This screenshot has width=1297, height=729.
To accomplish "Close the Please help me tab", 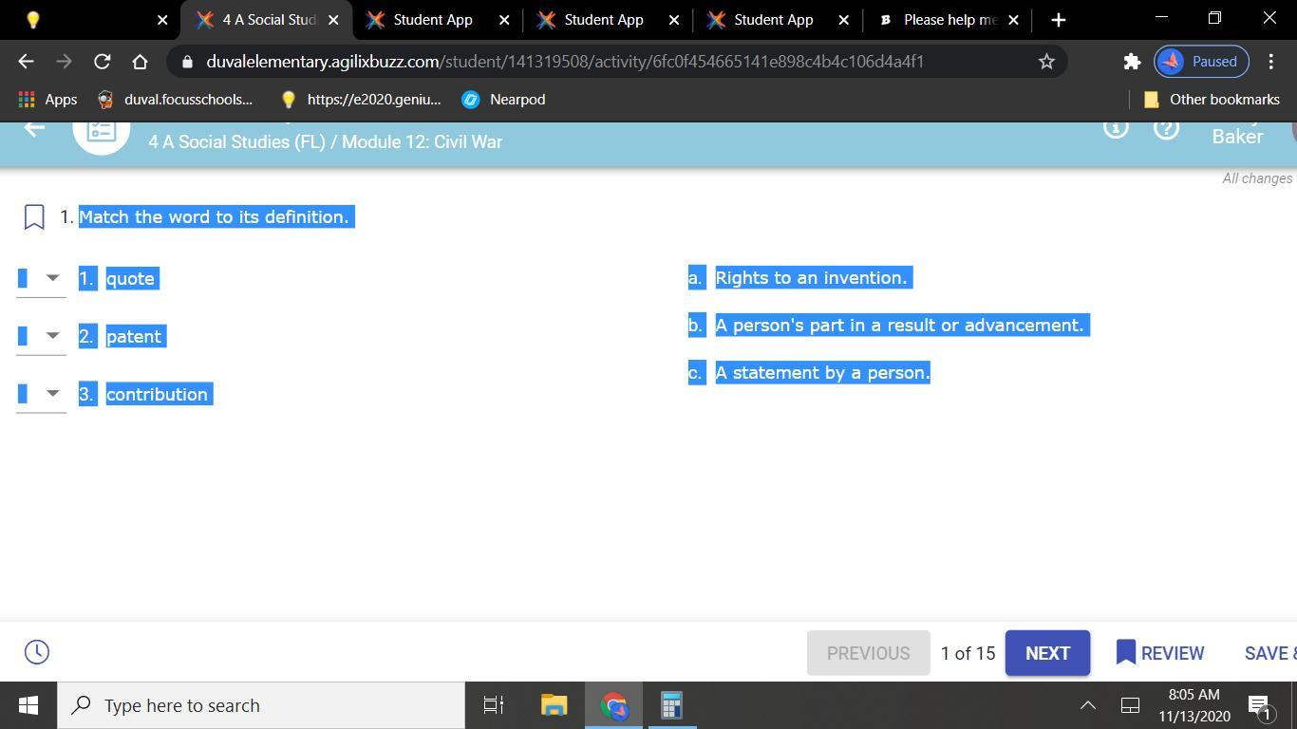I will tap(1013, 19).
